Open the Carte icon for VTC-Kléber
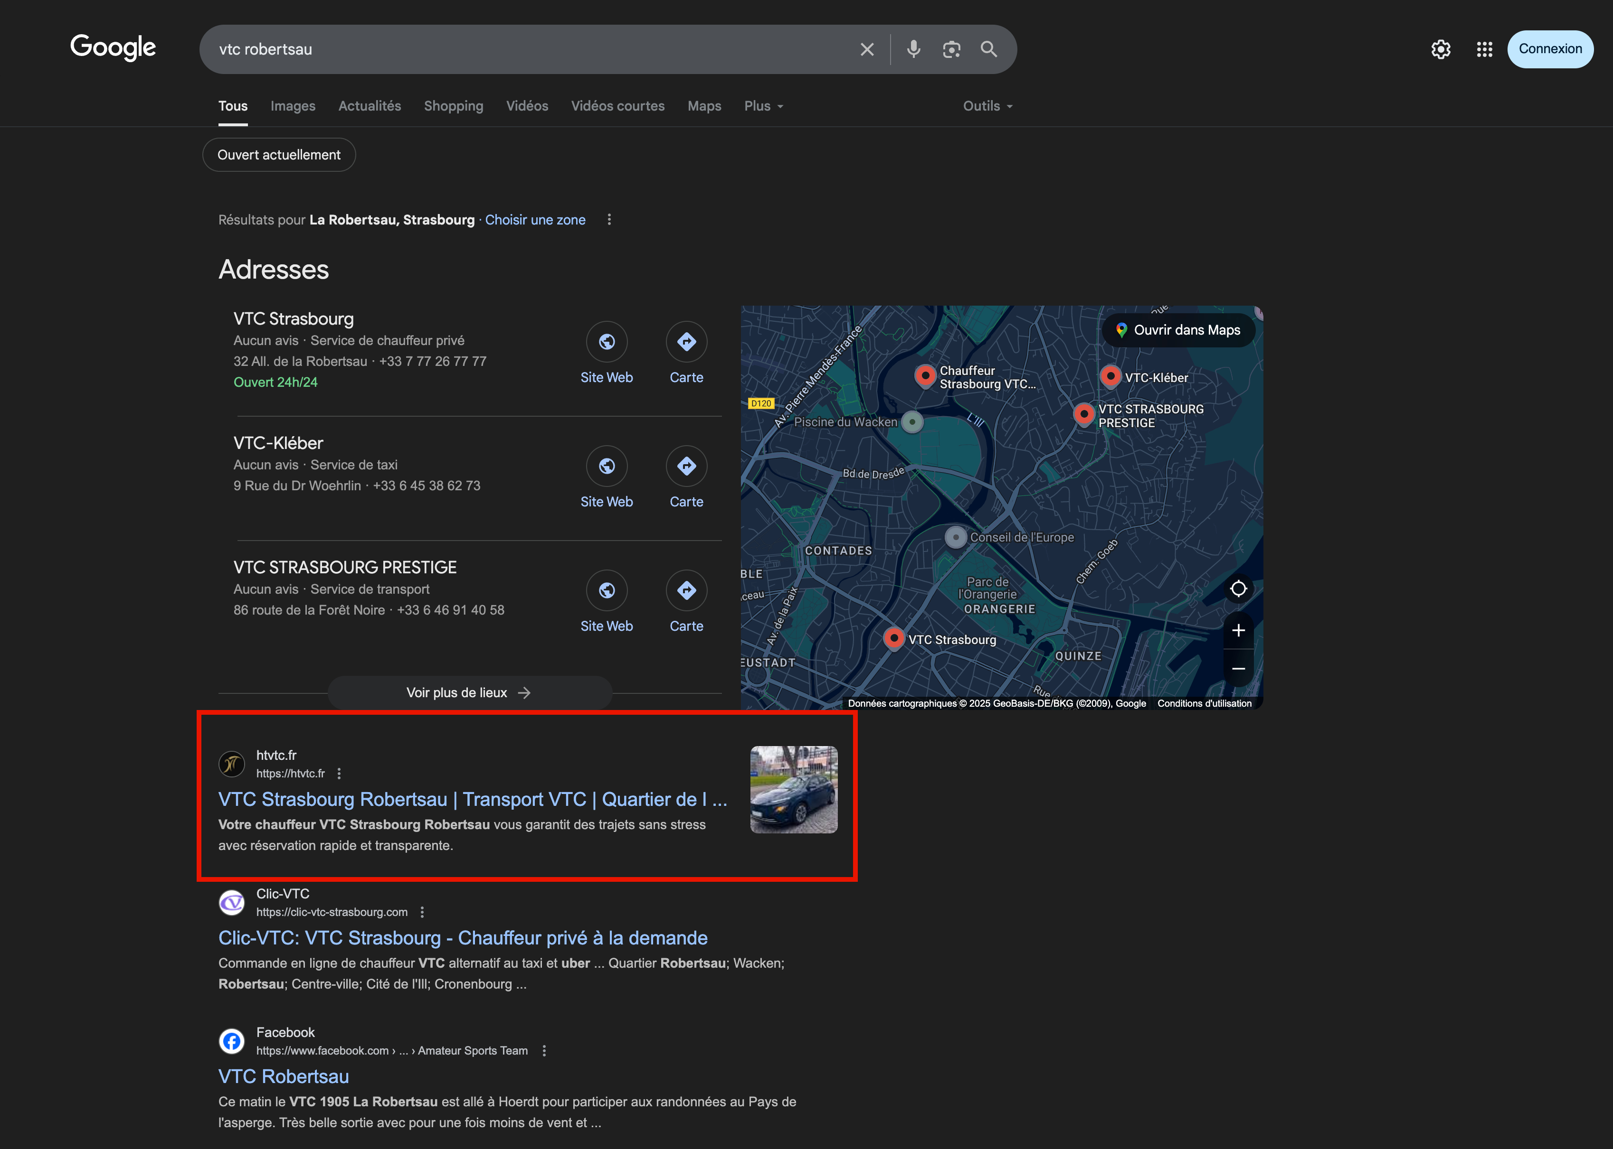Screen dimensions: 1613x1149 point(686,466)
